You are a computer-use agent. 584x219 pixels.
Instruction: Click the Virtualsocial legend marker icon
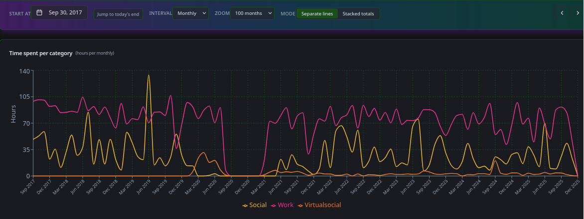(300, 205)
